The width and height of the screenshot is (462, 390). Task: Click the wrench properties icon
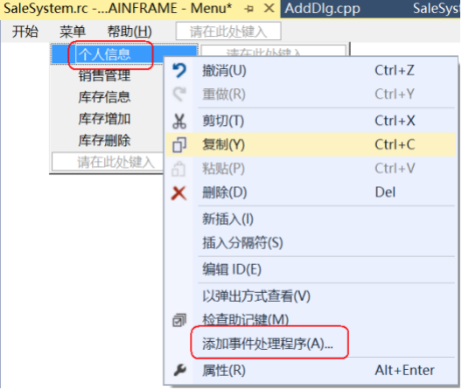point(179,370)
